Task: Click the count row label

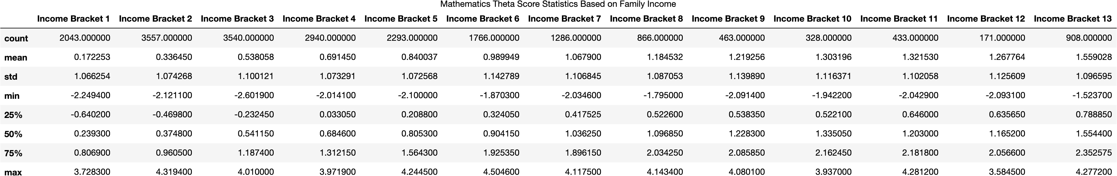Action: [16, 39]
